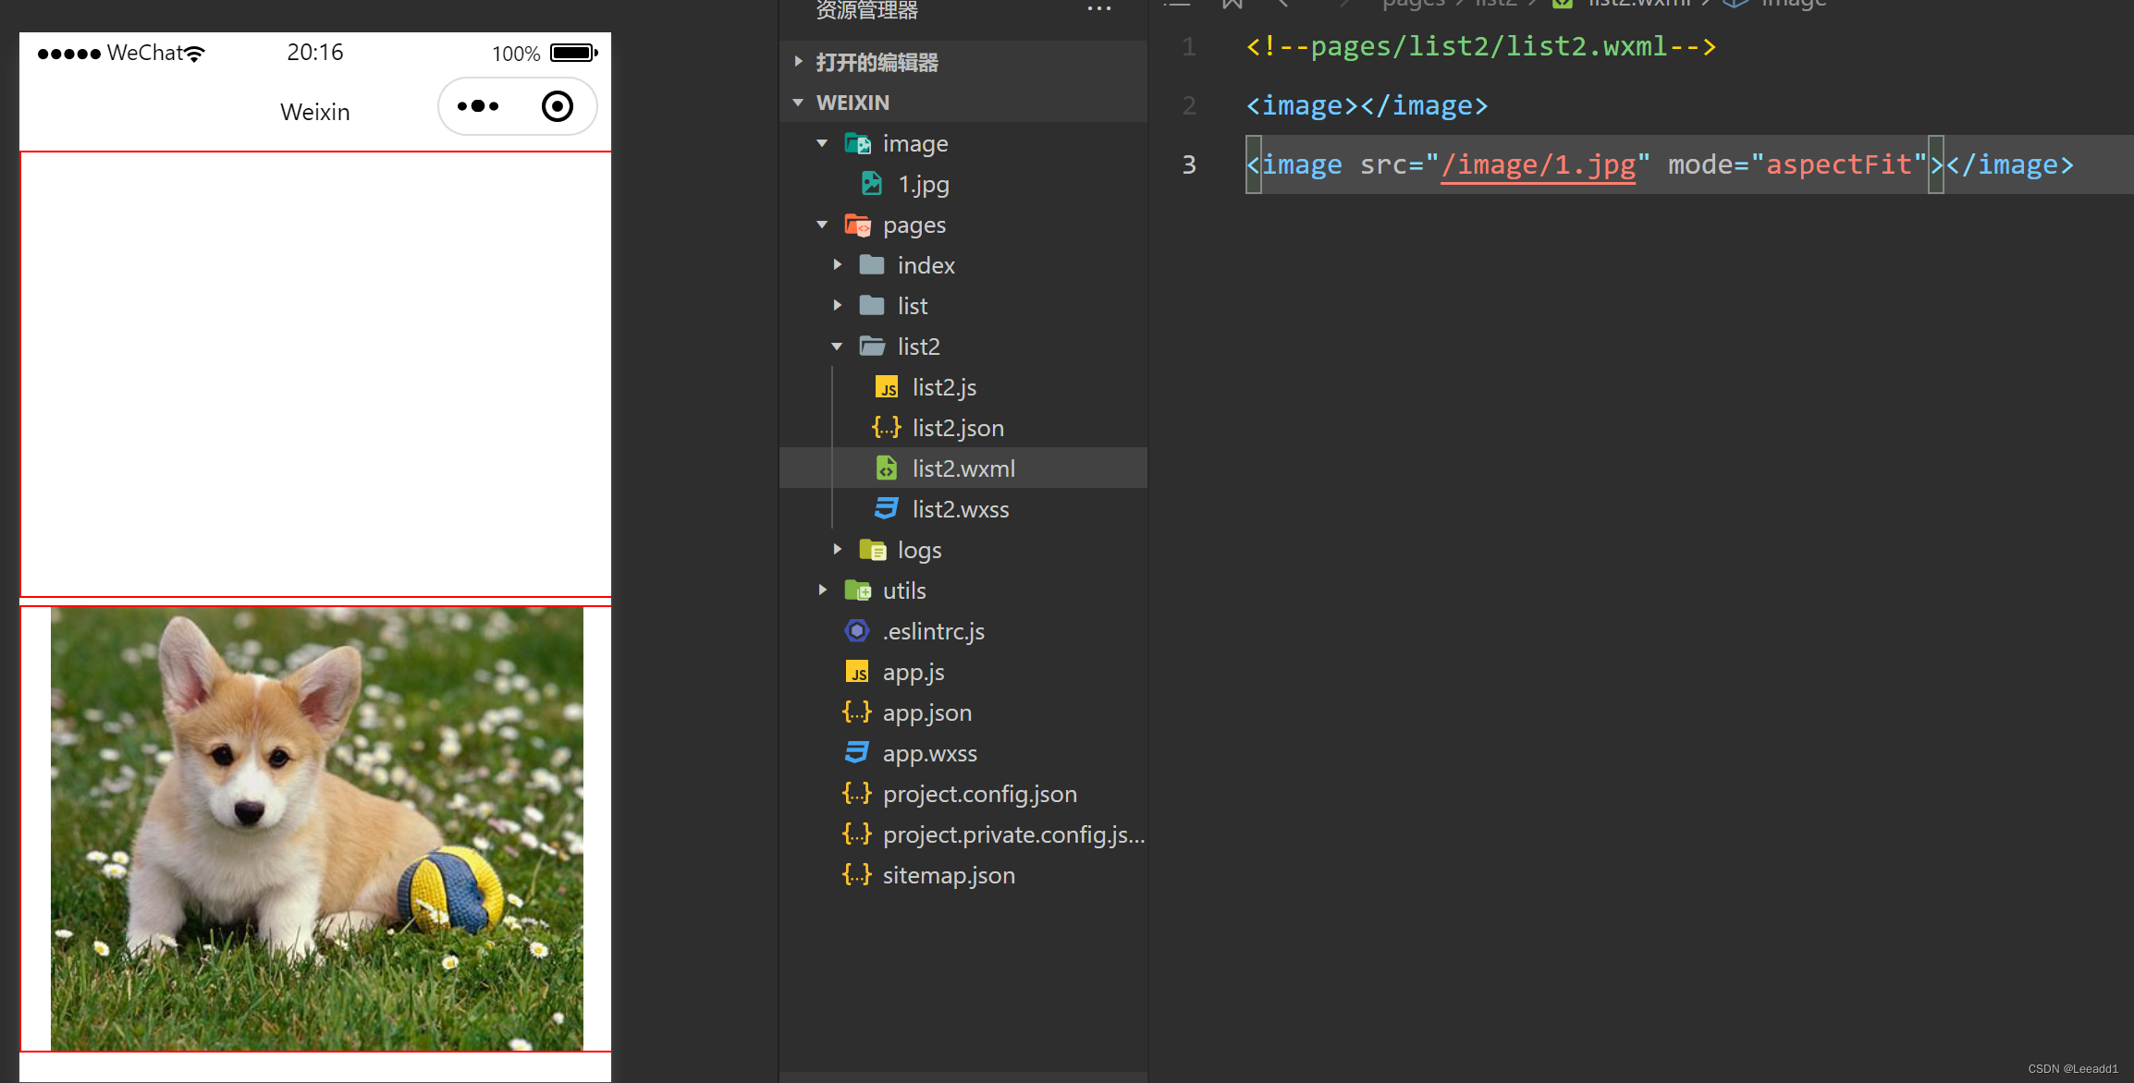The width and height of the screenshot is (2134, 1083).
Task: Click the list2.js JavaScript file icon
Action: [886, 387]
